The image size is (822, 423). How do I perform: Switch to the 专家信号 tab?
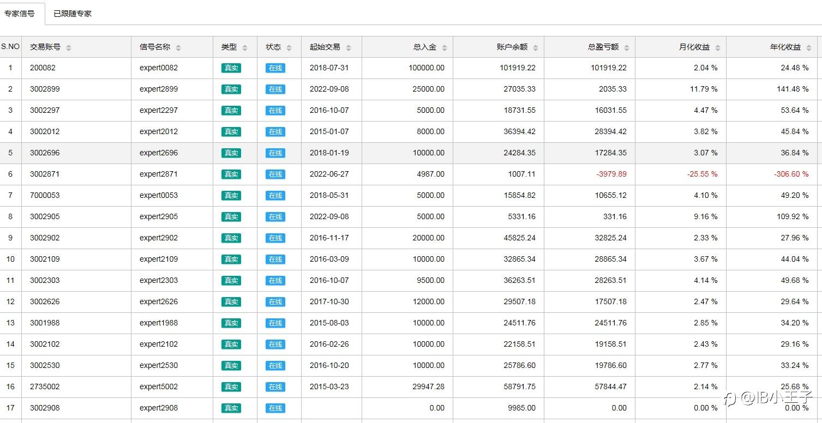click(x=20, y=14)
